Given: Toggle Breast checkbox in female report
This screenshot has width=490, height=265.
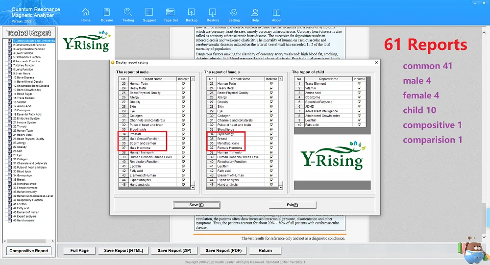Looking at the screenshot, I should click(271, 139).
